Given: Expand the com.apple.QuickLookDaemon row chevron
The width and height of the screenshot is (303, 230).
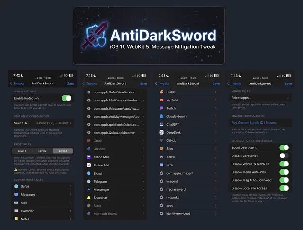Looking at the screenshot, I should tap(143, 133).
